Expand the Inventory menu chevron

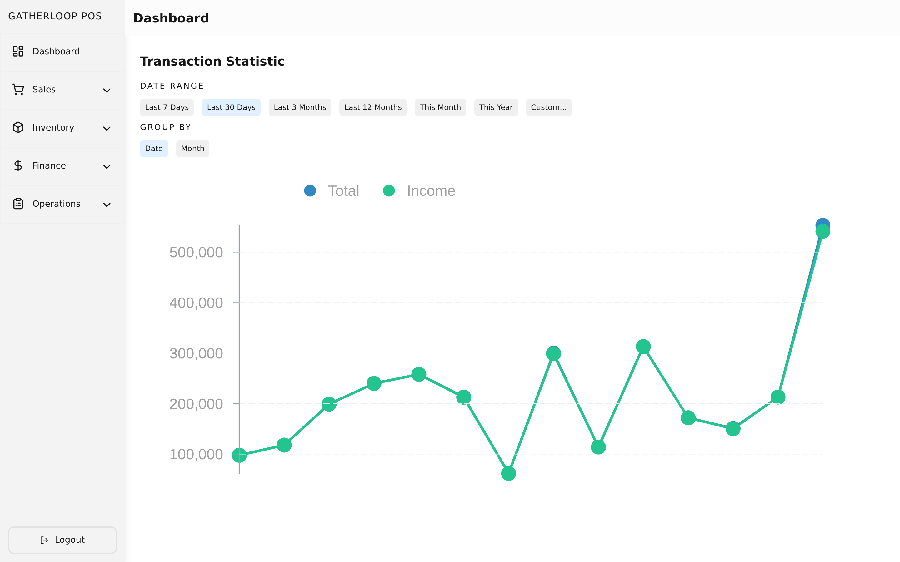pos(107,128)
